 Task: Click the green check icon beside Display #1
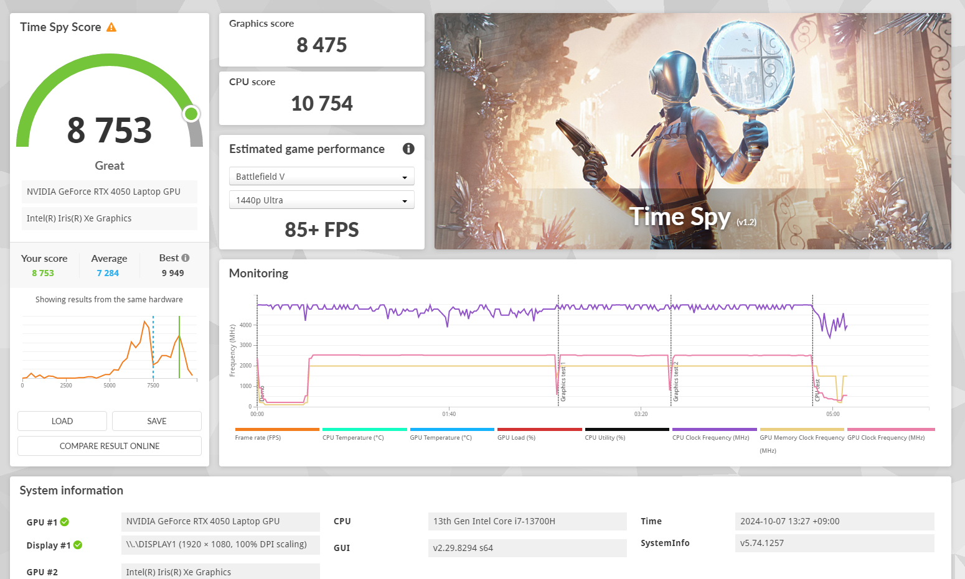coord(78,545)
